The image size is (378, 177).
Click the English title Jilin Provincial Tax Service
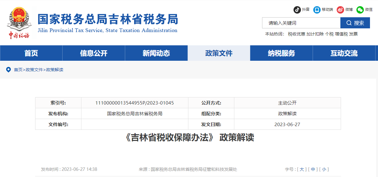(x=107, y=30)
